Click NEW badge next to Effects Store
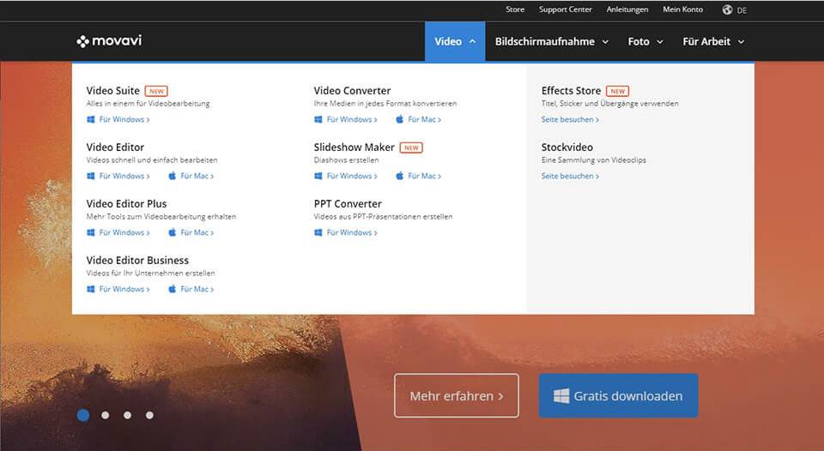 tap(617, 91)
